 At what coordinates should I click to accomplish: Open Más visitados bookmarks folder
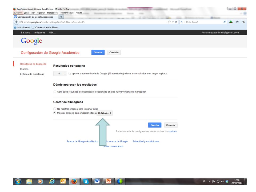click(22, 27)
